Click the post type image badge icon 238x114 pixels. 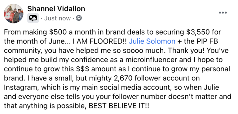click(33, 18)
